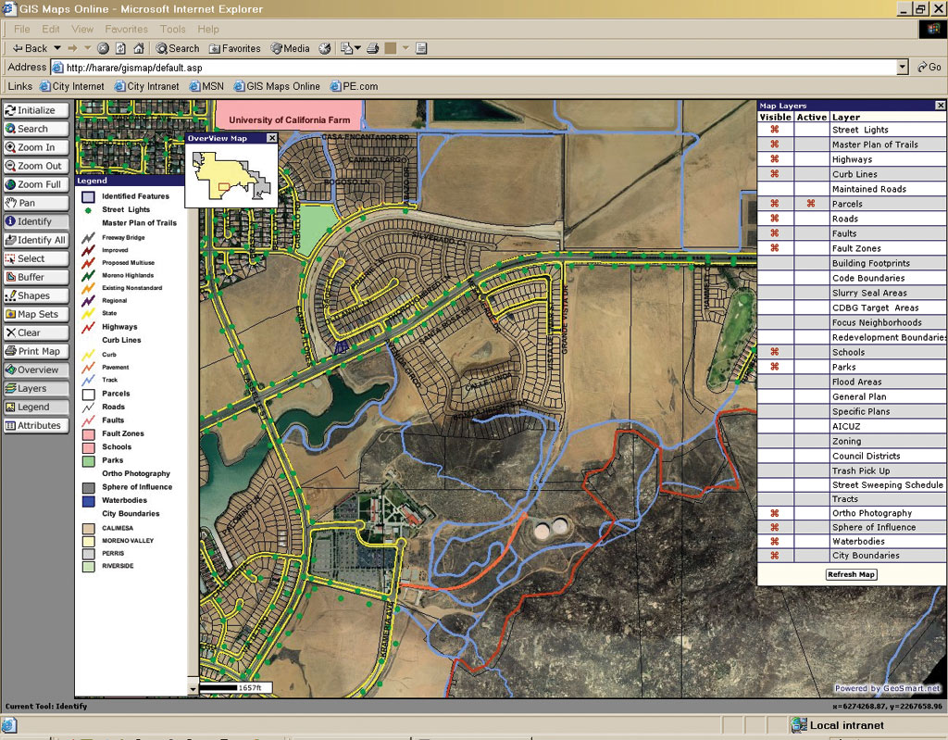This screenshot has width=948, height=740.
Task: Click browser Search toolbar button
Action: (178, 48)
